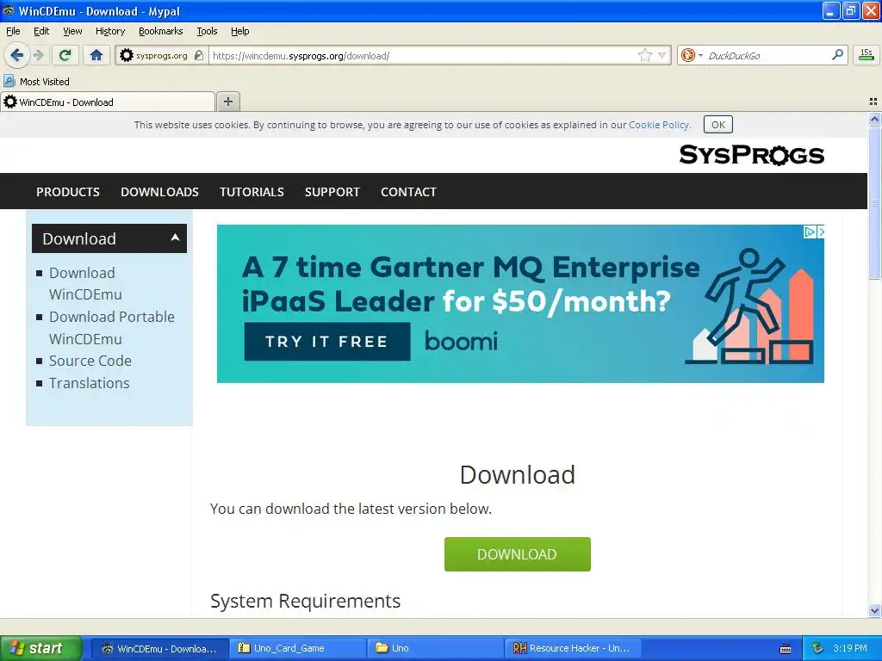Reload the page with the refresh icon
This screenshot has width=882, height=661.
(x=65, y=55)
